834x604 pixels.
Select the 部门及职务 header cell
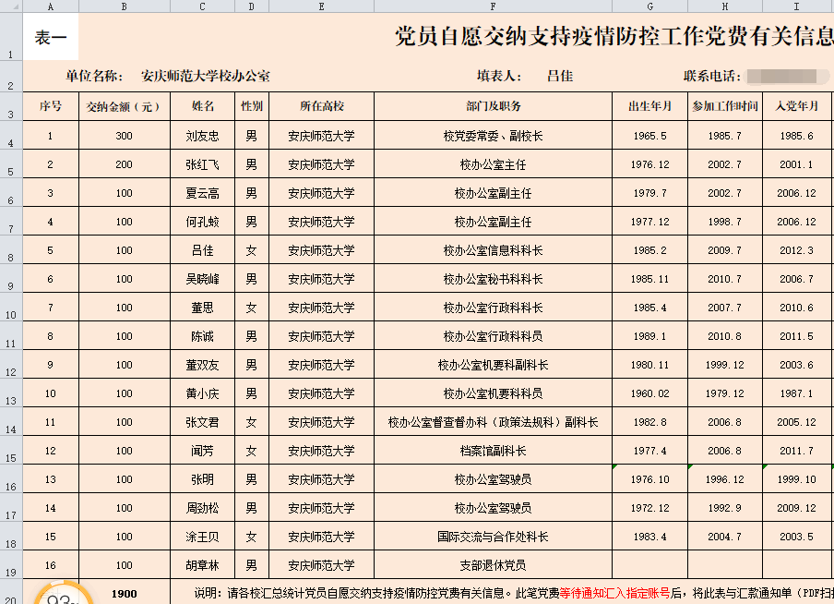point(493,106)
